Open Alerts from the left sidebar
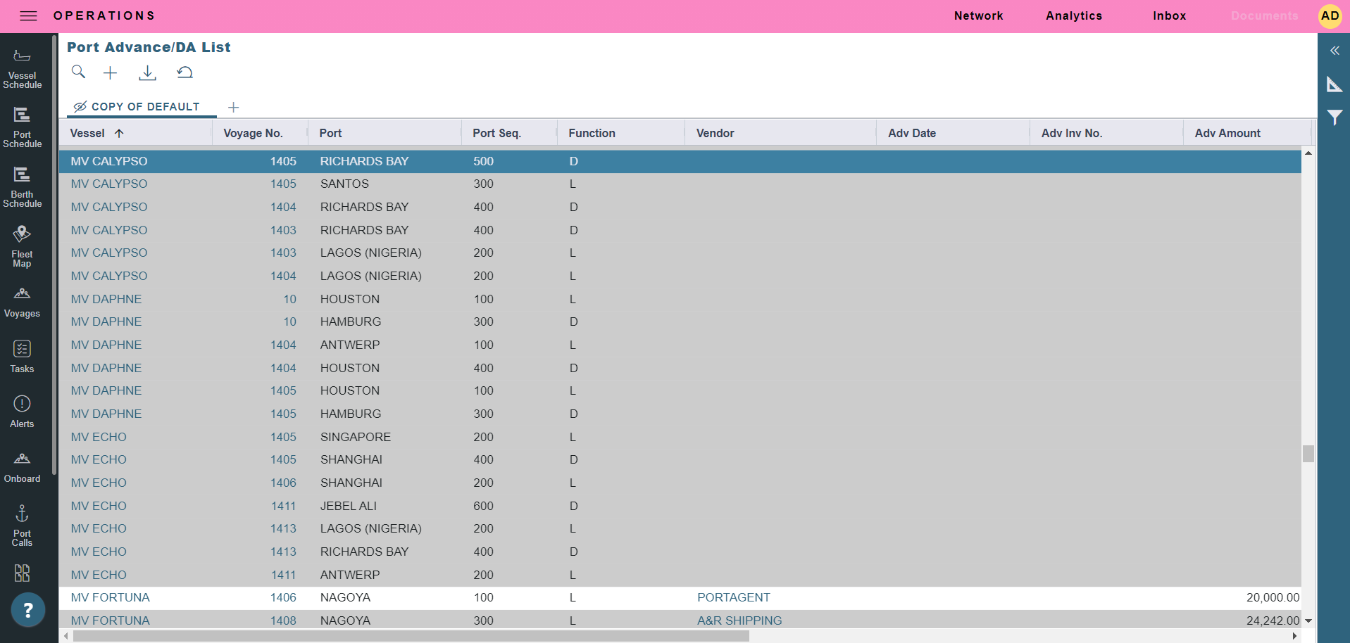Viewport: 1350px width, 643px height. [22, 412]
